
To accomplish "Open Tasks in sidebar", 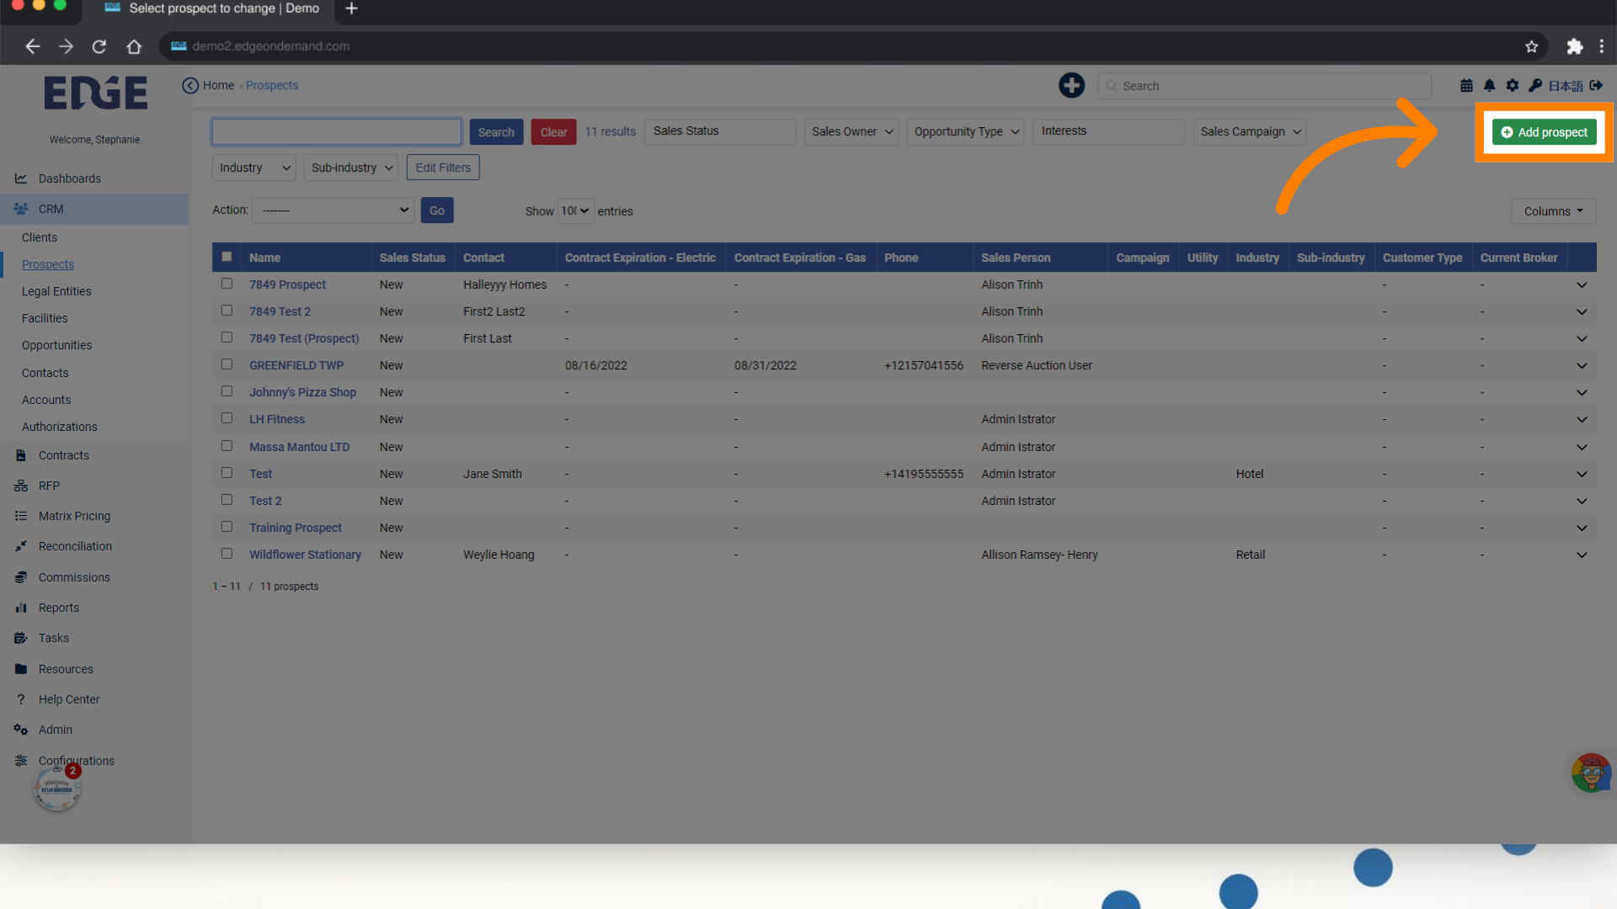I will click(x=54, y=638).
